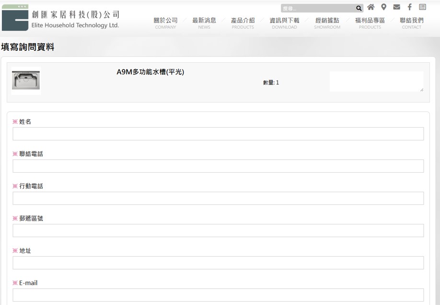This screenshot has height=305, width=440.
Task: Open the map location pin icon
Action: click(x=383, y=7)
